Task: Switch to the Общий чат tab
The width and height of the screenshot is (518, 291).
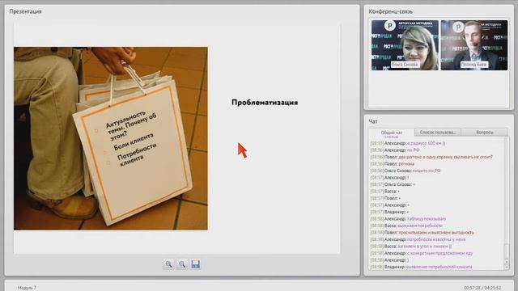Action: (x=392, y=133)
